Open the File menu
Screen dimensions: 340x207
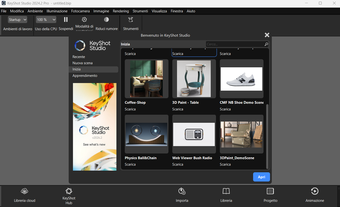coord(4,11)
